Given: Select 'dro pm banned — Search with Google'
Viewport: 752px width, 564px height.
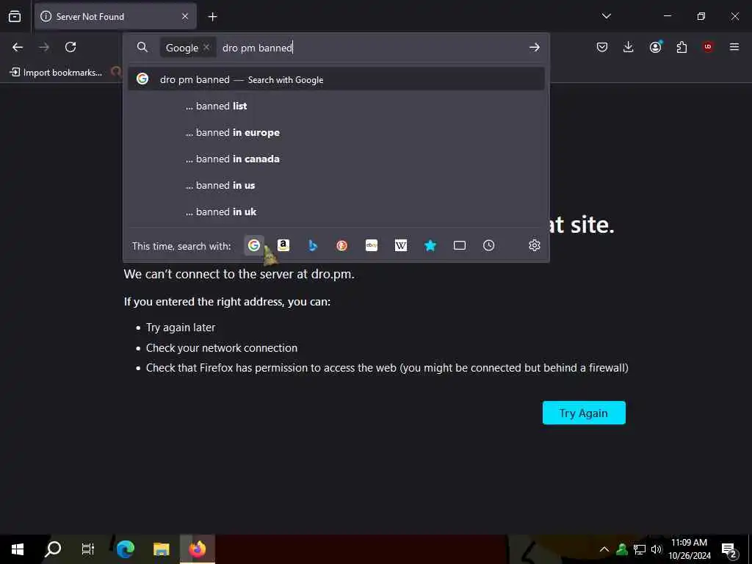Looking at the screenshot, I should pos(336,79).
